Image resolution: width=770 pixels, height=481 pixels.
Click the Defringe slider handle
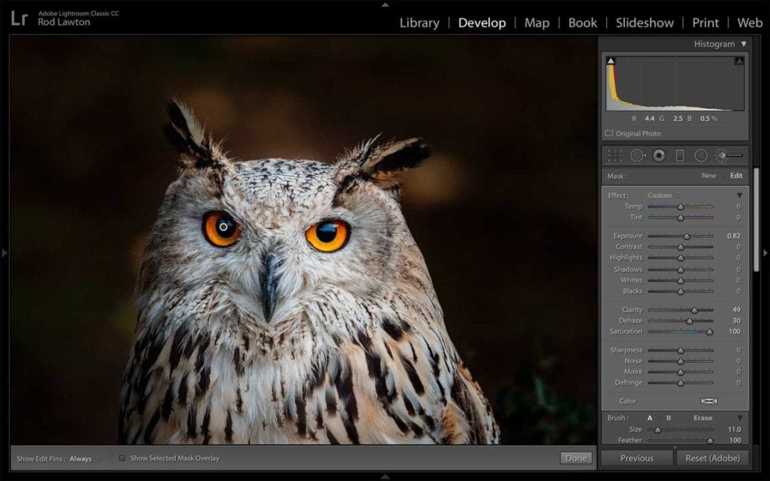680,383
